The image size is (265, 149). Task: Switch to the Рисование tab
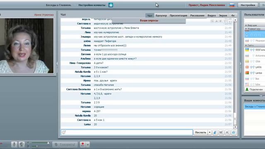coord(197,15)
